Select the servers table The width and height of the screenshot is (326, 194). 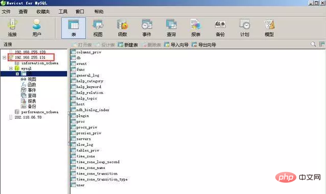point(83,139)
